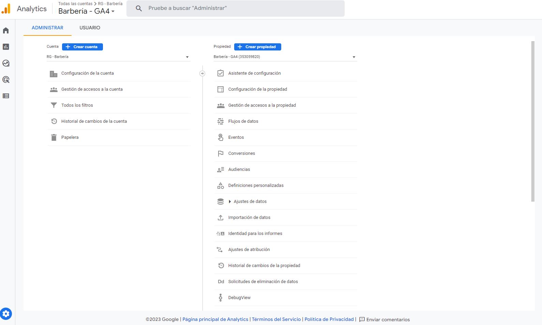Open Política de Privacidad link
This screenshot has width=542, height=325.
click(329, 319)
